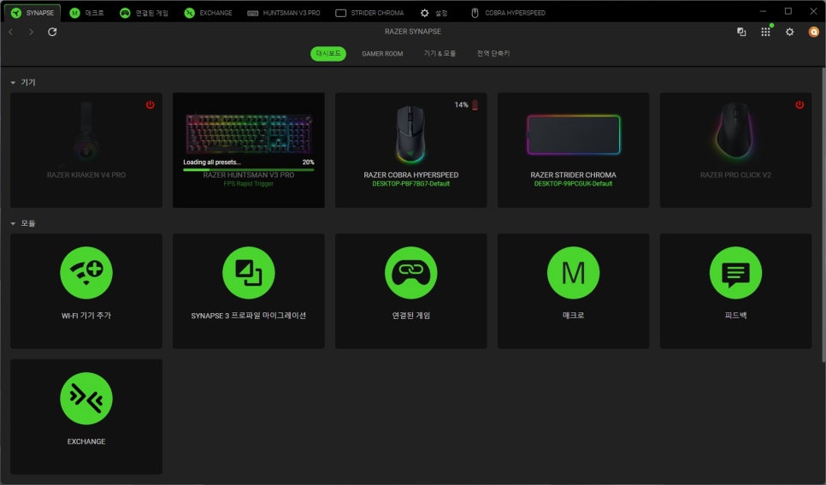The width and height of the screenshot is (826, 485).
Task: Switch to the 연결된 게임 top tab
Action: pyautogui.click(x=144, y=13)
